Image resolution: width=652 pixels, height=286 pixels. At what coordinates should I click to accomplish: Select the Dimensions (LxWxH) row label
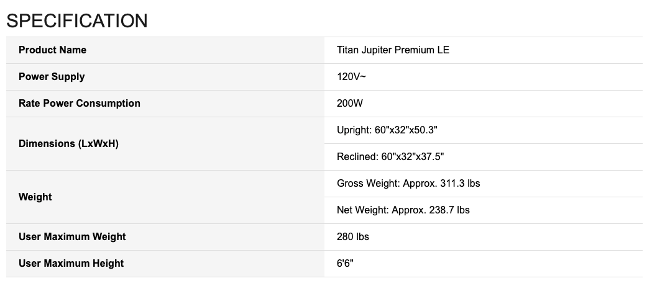tap(68, 144)
